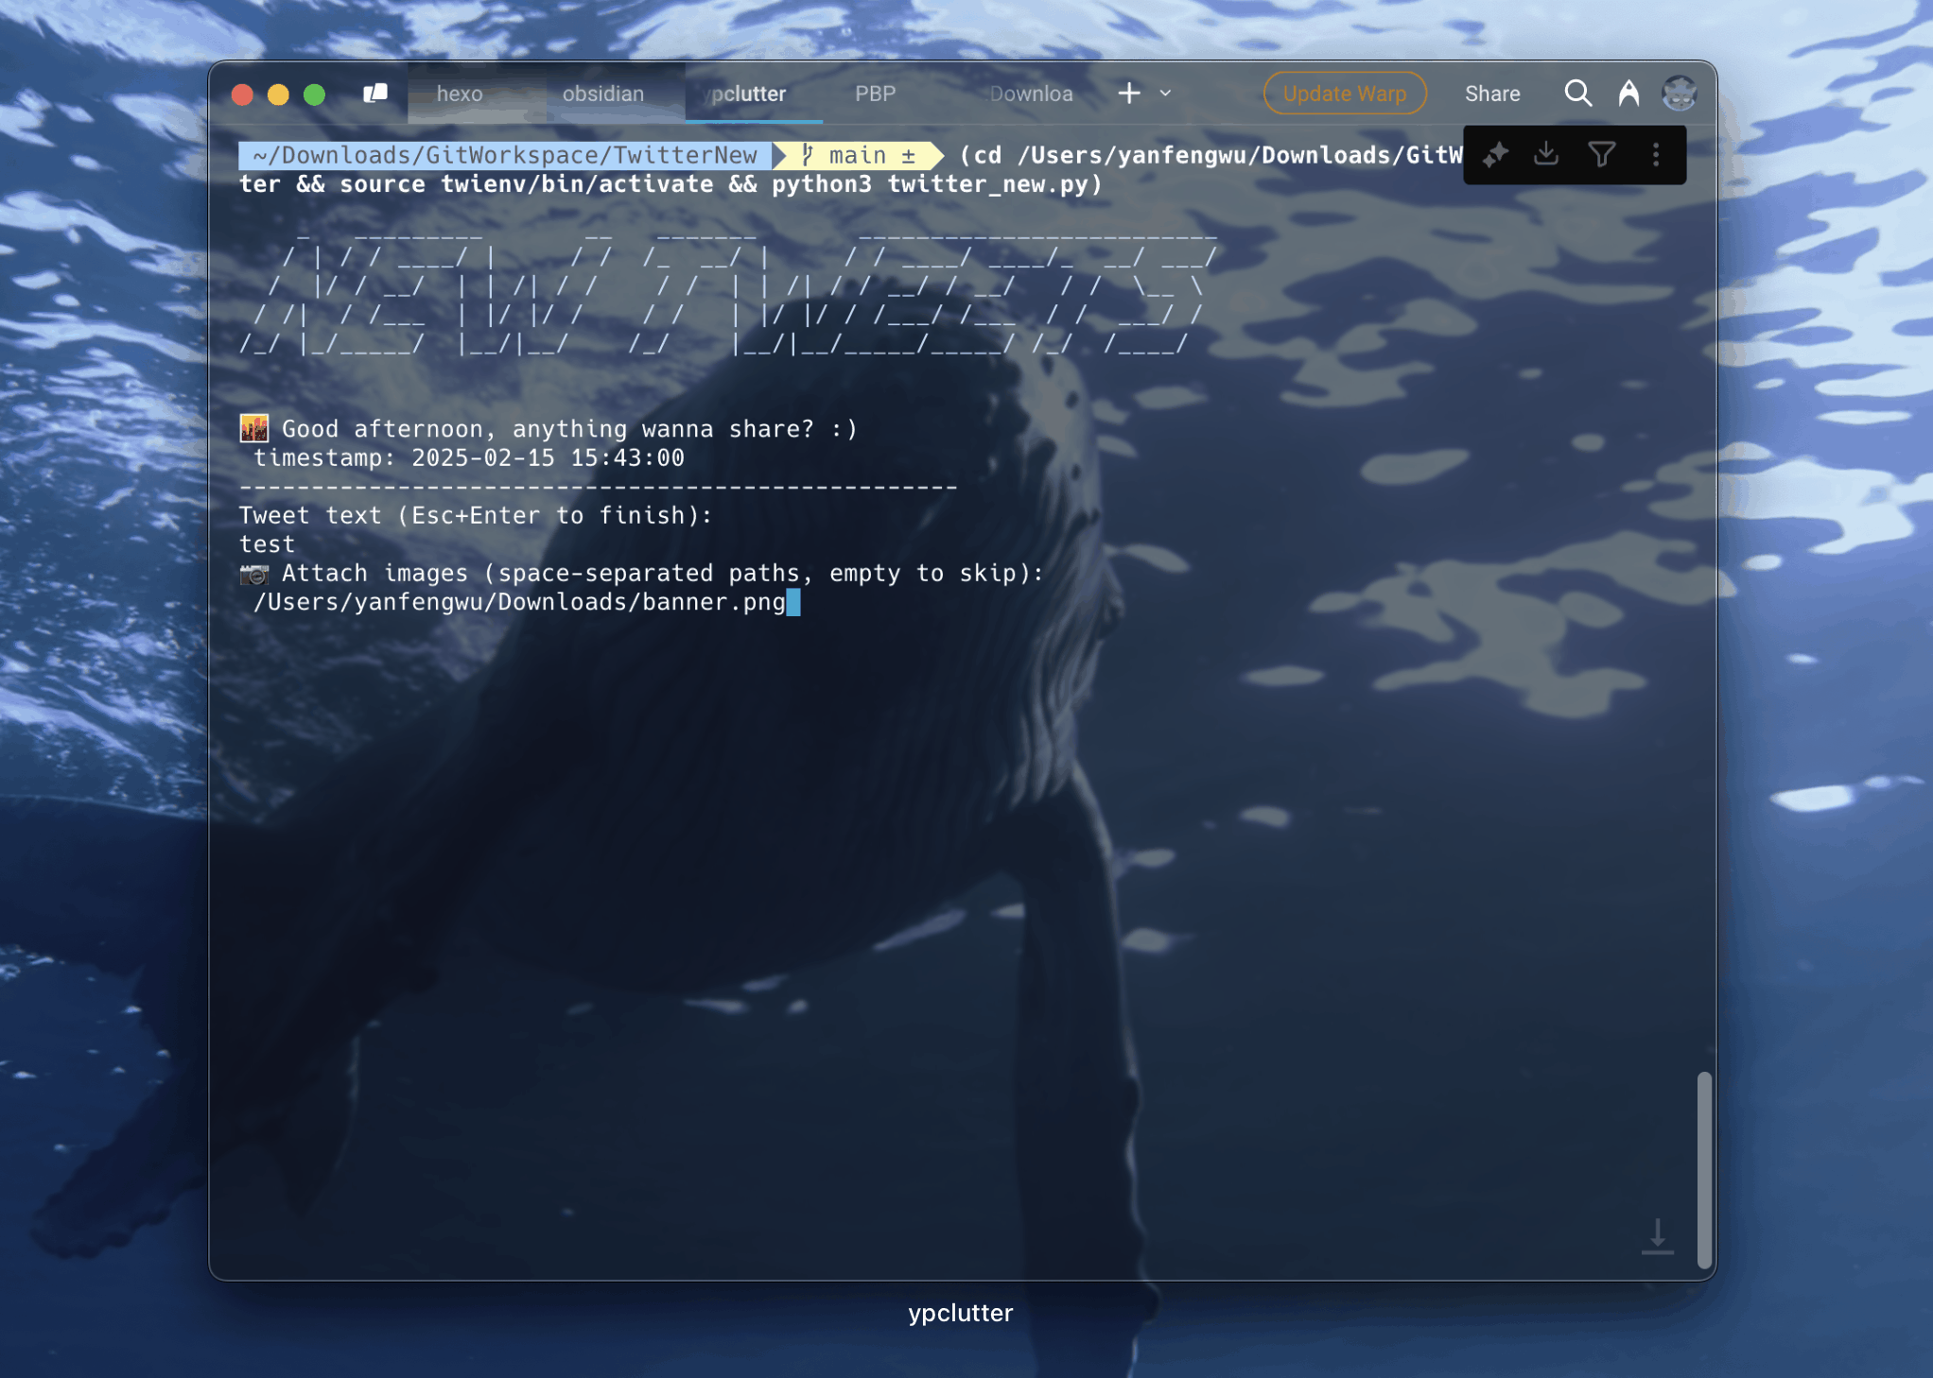This screenshot has width=1933, height=1378.
Task: Click the git branch main indicator
Action: coord(859,155)
